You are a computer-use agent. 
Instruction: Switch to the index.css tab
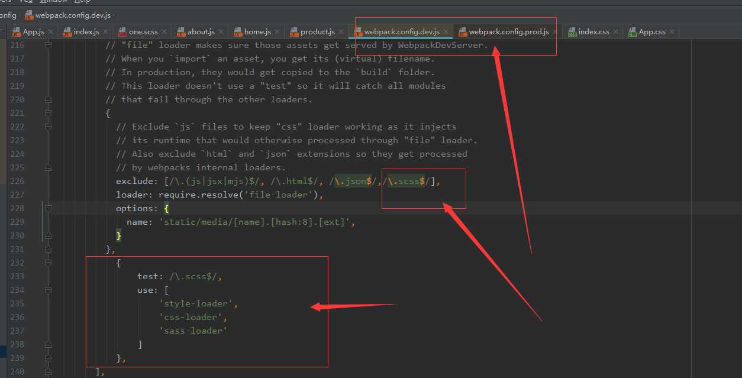594,32
